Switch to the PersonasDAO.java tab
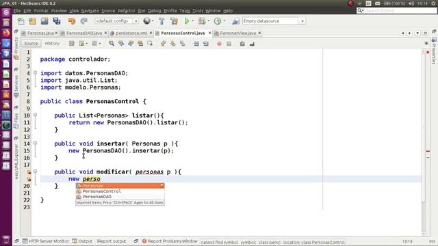438x246 pixels. [x=83, y=33]
